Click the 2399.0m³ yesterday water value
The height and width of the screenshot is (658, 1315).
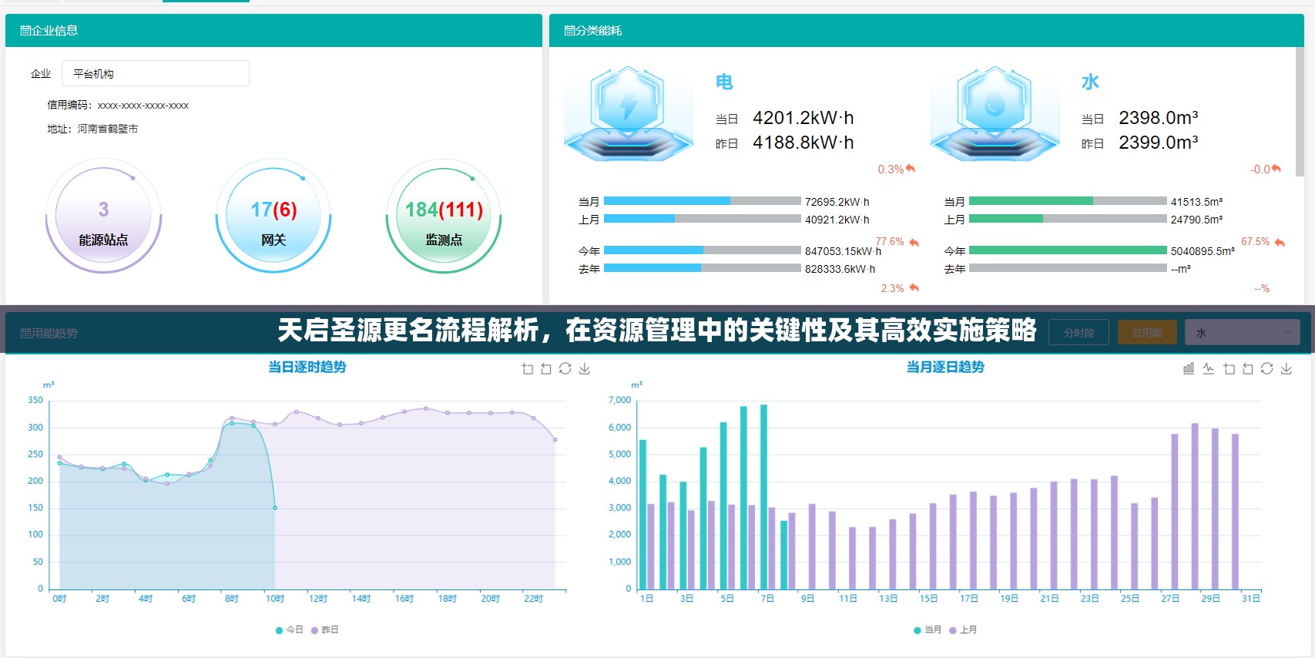[1159, 143]
